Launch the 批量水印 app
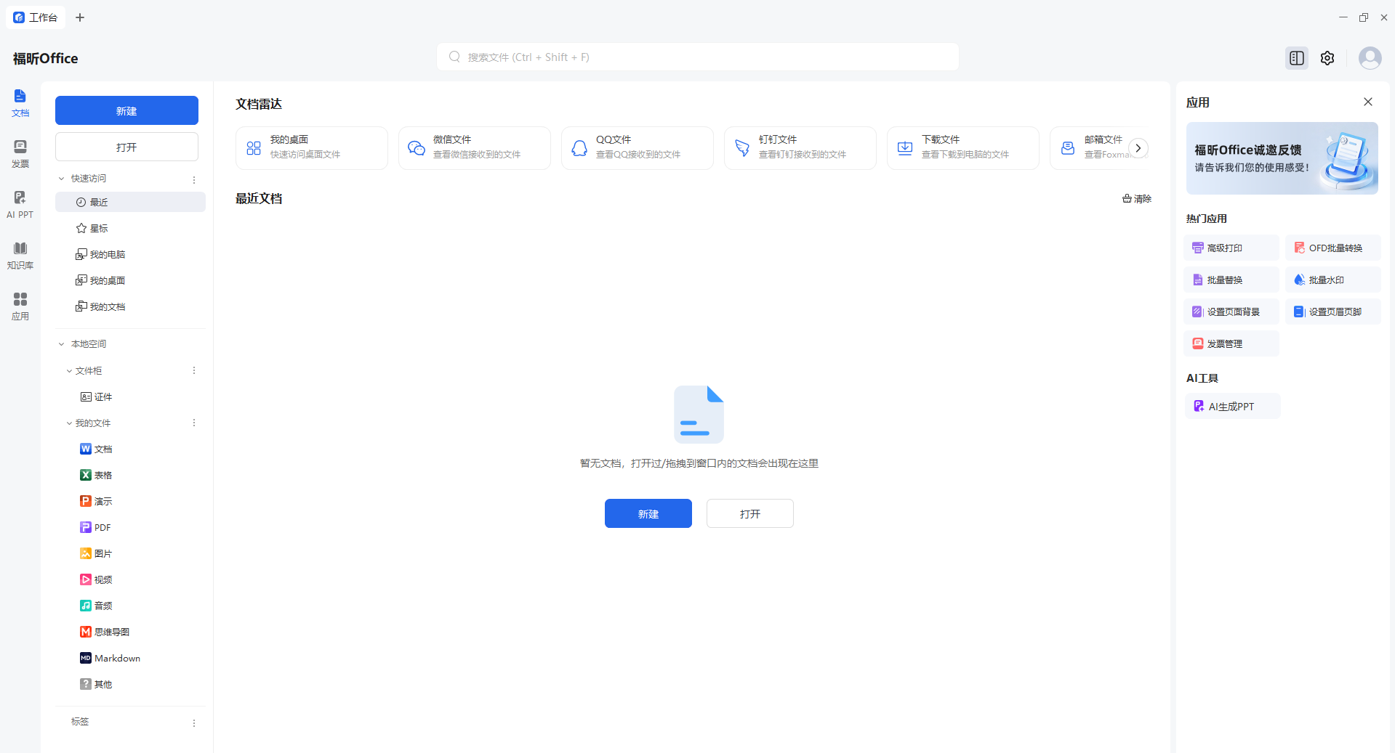 (x=1332, y=280)
